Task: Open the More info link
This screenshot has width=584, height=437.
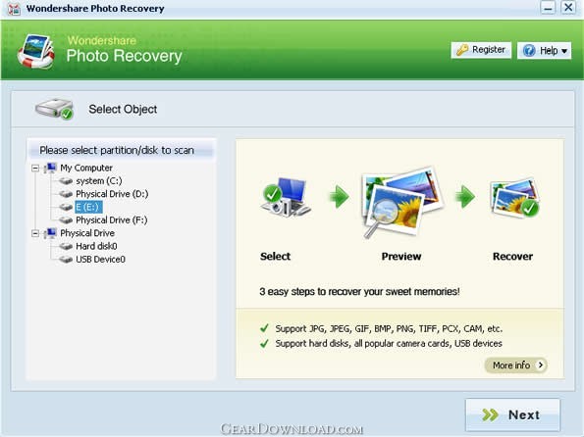Action: coord(516,365)
